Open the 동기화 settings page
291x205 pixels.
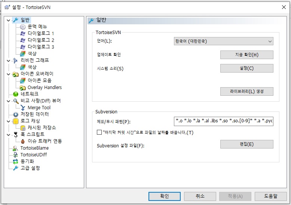[27, 161]
